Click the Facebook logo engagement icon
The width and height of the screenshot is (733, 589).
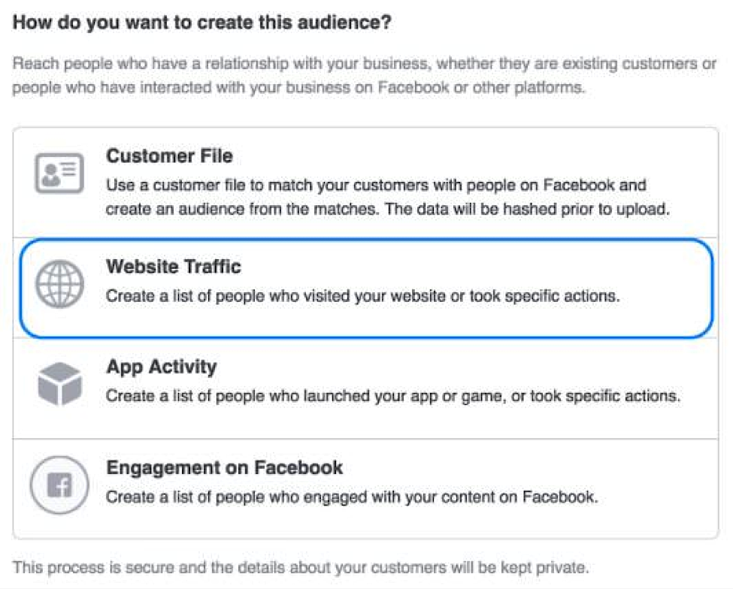(x=59, y=485)
